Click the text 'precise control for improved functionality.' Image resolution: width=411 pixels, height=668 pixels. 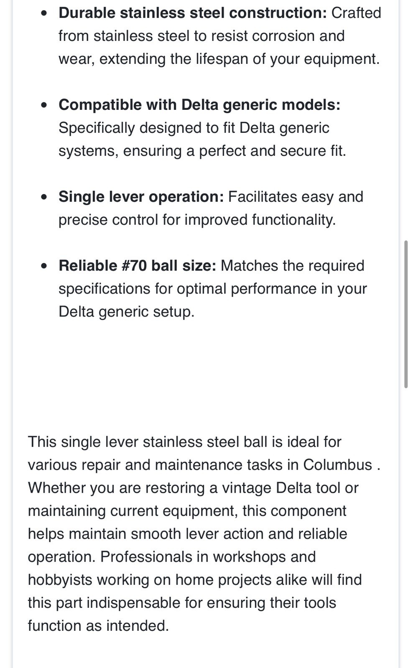point(197,220)
